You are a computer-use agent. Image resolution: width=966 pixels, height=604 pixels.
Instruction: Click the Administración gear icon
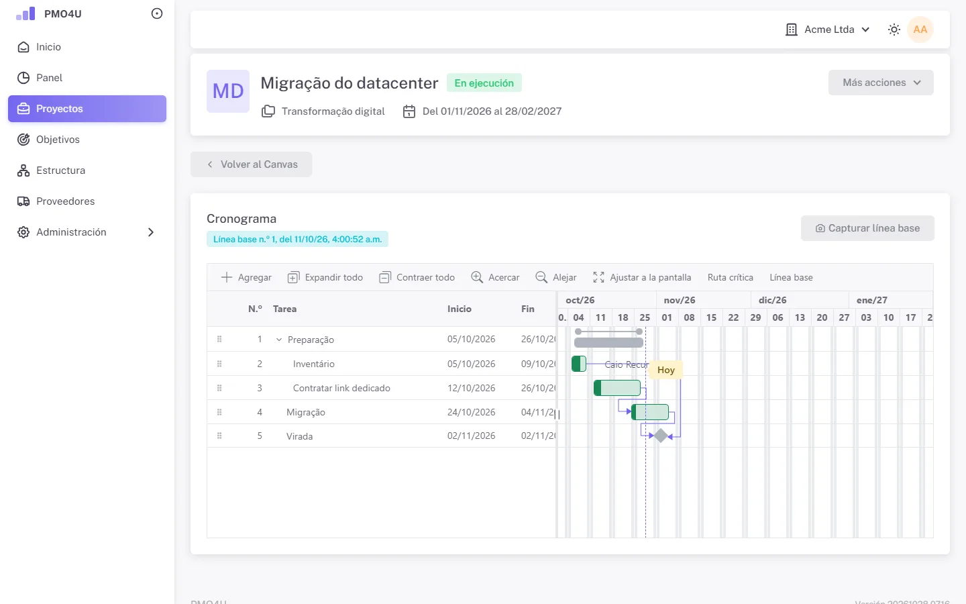tap(23, 232)
